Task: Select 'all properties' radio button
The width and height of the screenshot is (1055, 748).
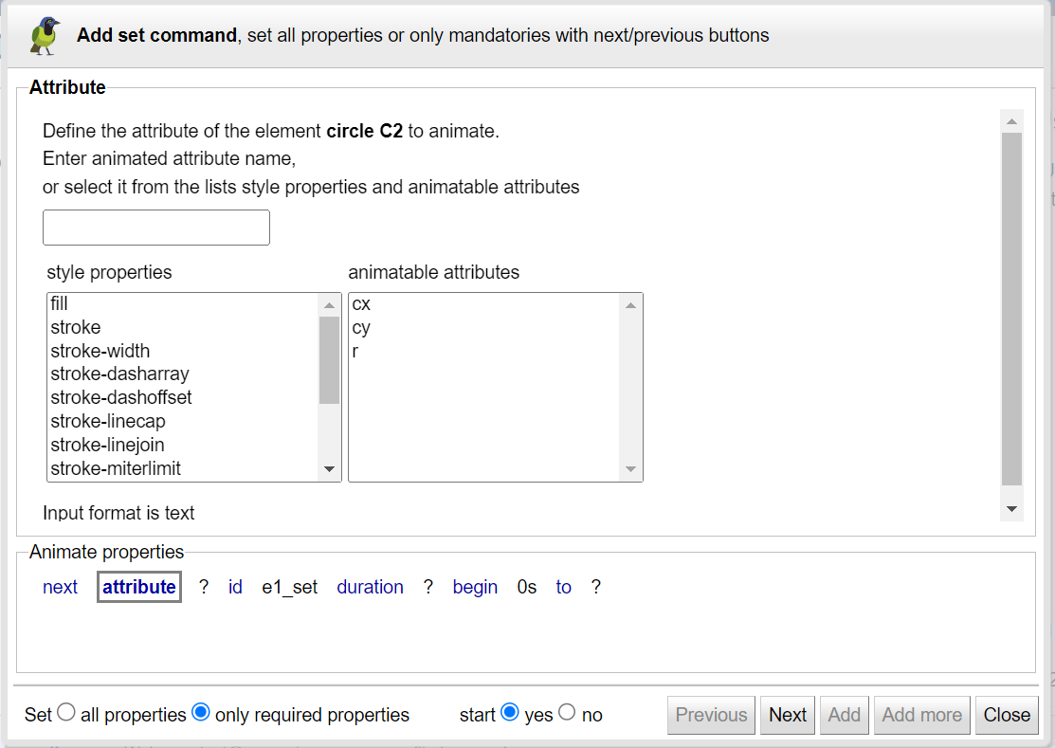Action: pyautogui.click(x=66, y=713)
